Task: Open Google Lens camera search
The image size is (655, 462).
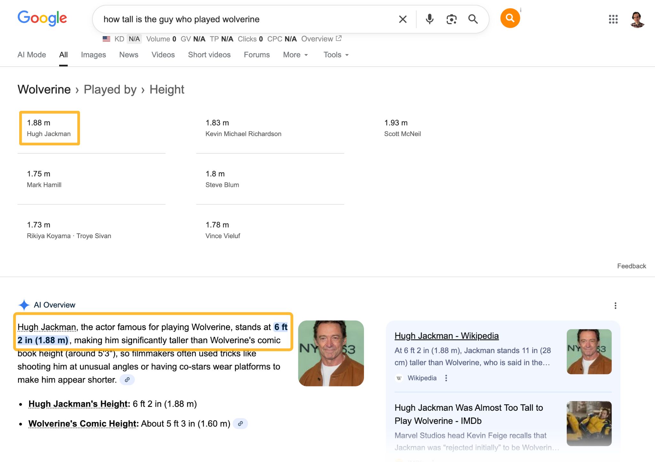Action: click(451, 19)
